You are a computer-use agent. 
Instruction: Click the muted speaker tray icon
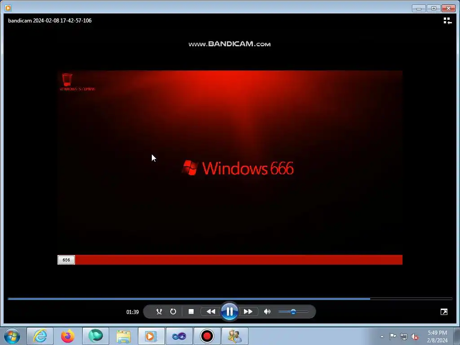coord(415,336)
